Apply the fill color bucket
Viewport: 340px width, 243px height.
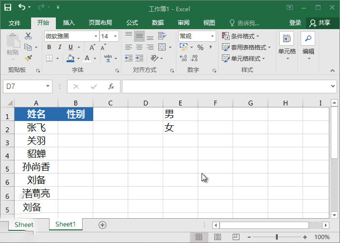pos(70,58)
